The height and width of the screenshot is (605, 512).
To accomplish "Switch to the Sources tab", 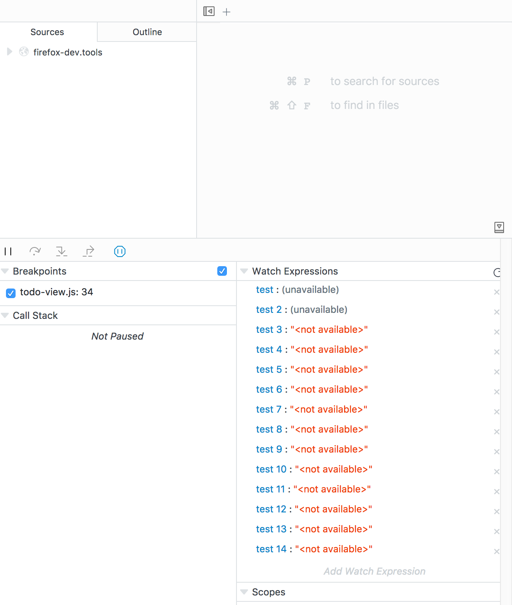I will tap(47, 32).
